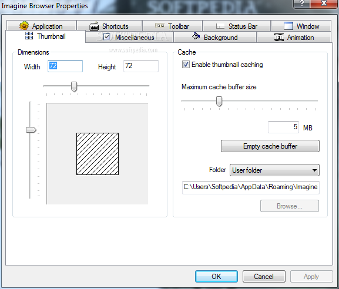
Task: Open the Application tab
Action: [x=42, y=26]
